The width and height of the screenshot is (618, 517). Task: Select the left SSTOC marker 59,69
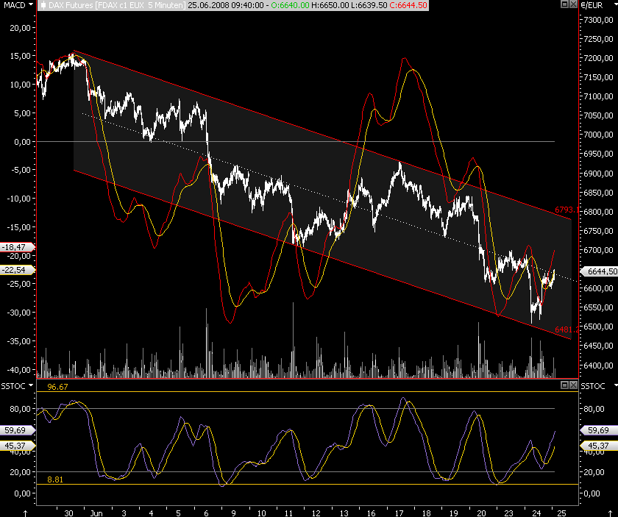17,430
